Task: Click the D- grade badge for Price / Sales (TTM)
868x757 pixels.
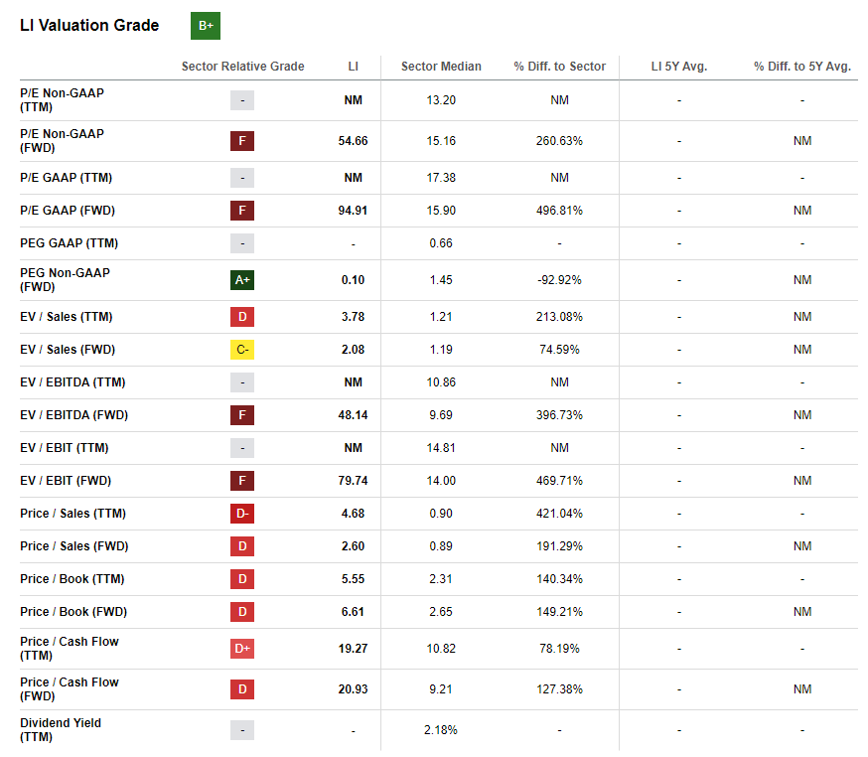Action: (x=242, y=514)
